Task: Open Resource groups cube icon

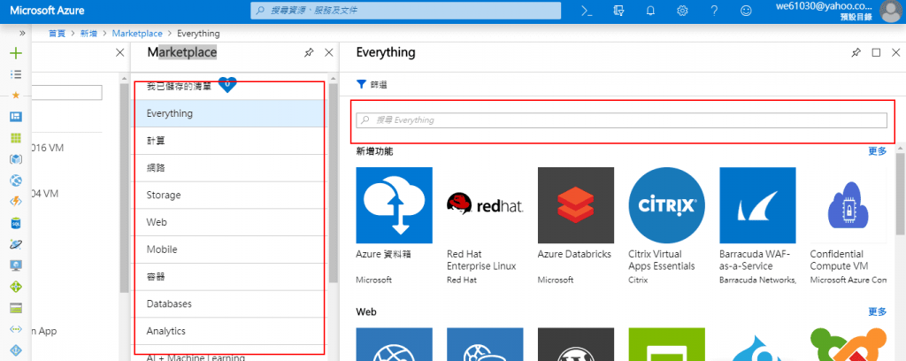Action: coord(16,159)
